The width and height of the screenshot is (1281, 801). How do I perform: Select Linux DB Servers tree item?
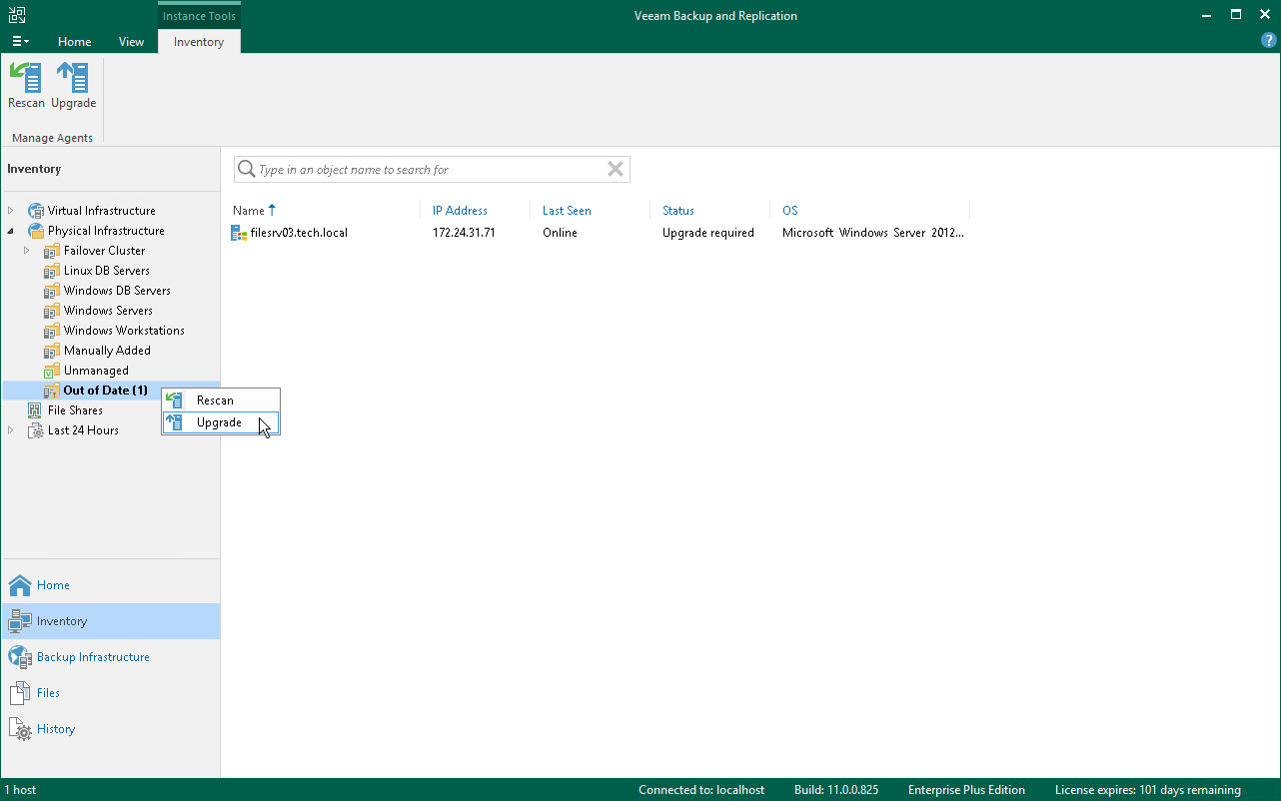(x=107, y=271)
